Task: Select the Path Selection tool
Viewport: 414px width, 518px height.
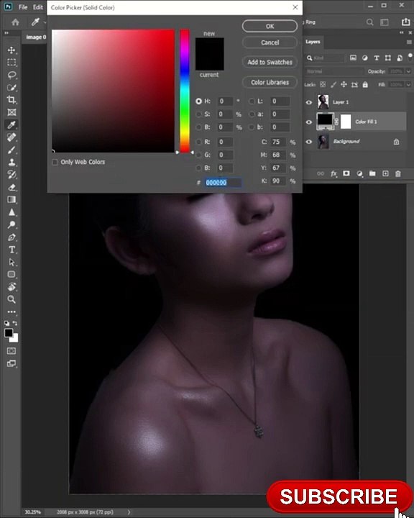Action: pyautogui.click(x=11, y=263)
